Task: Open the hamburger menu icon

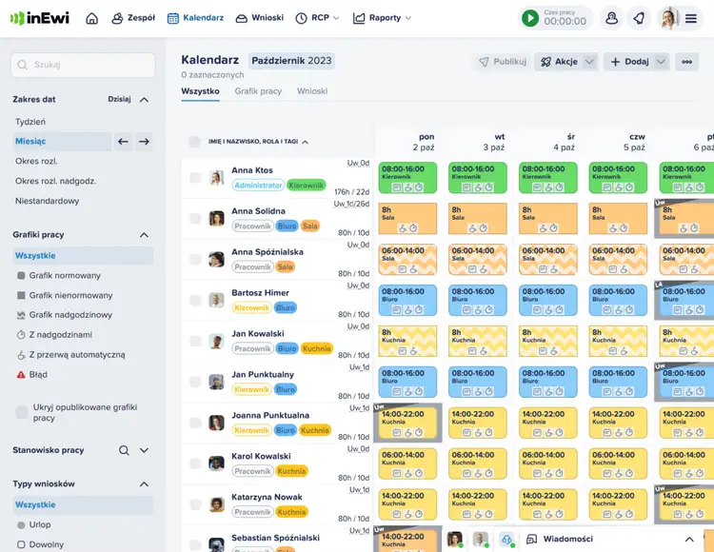Action: coord(691,18)
